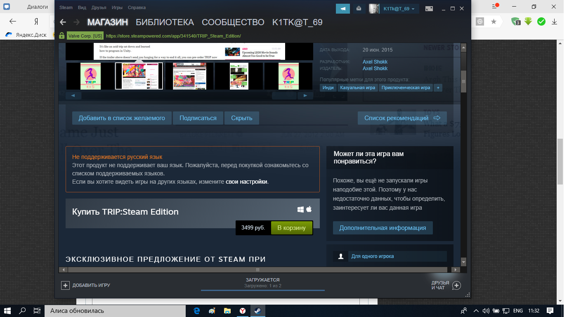This screenshot has width=581, height=317.
Task: Open Axel Shokk publisher link
Action: 375,69
